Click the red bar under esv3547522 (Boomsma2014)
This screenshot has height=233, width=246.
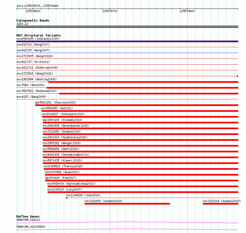[149, 94]
